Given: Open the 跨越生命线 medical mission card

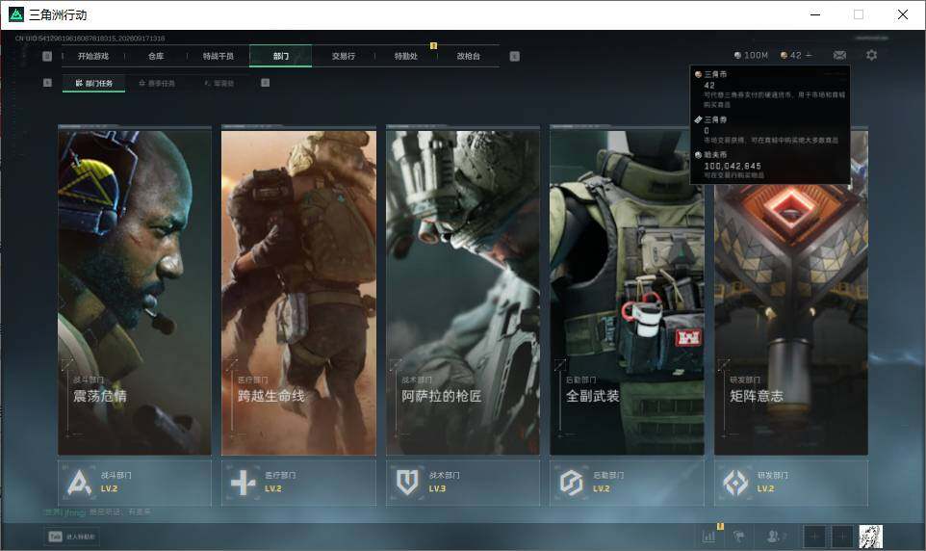Looking at the screenshot, I should click(298, 292).
